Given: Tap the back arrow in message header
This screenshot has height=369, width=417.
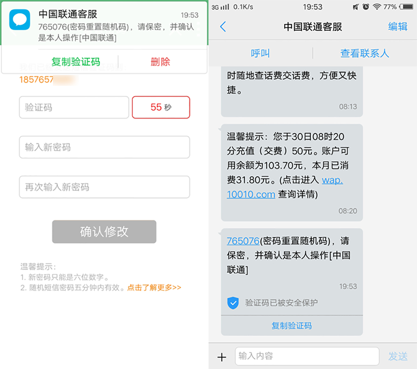Looking at the screenshot, I should [x=223, y=27].
